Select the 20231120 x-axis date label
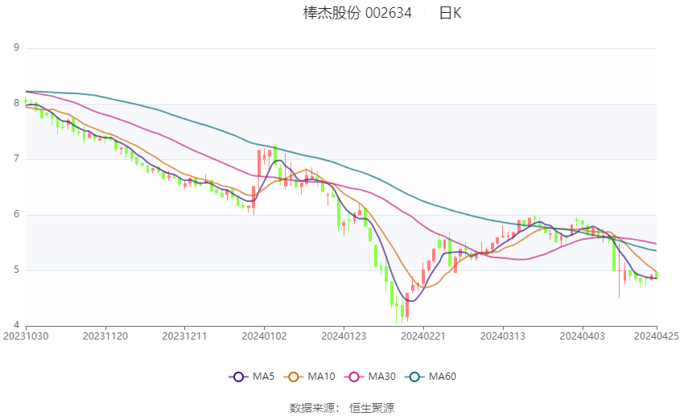This screenshot has width=684, height=416. 105,336
